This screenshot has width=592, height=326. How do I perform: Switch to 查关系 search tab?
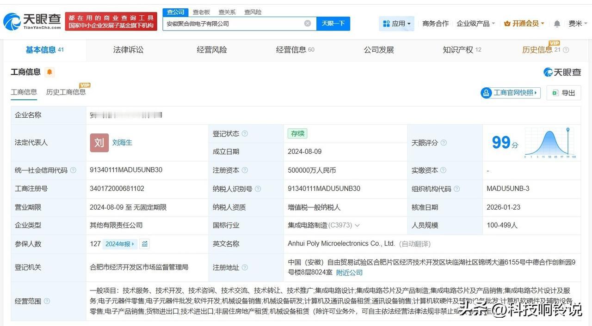coord(227,12)
